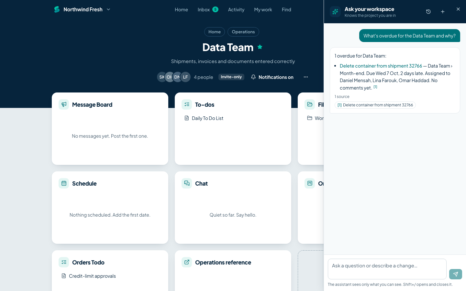Viewport: 466px width, 291px height.
Task: Click the Orders Todo checklist icon
Action: (64, 262)
